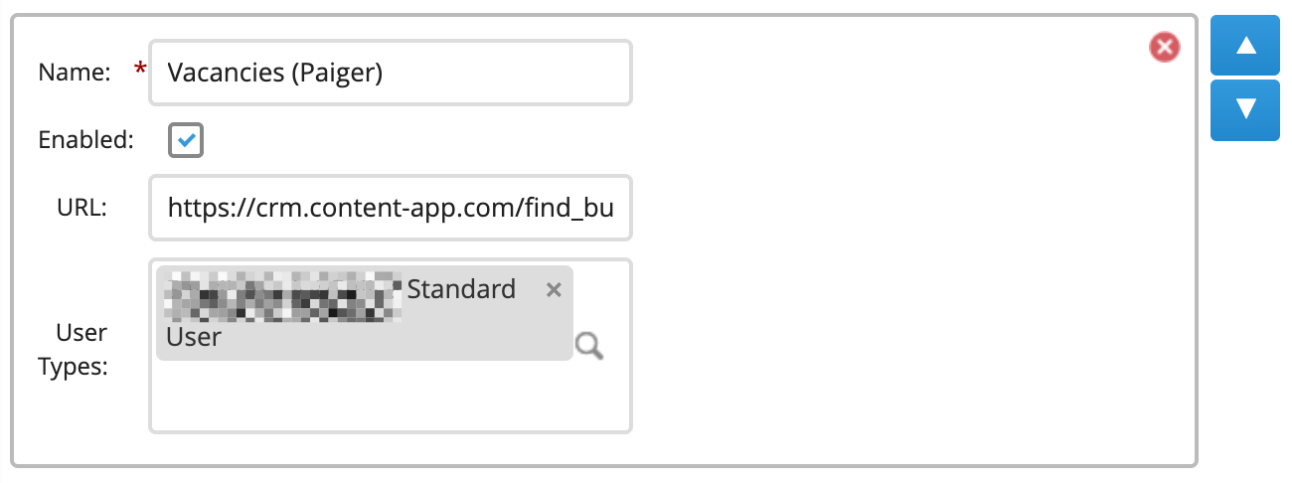Click the word "Standard" in the tag

pos(461,289)
